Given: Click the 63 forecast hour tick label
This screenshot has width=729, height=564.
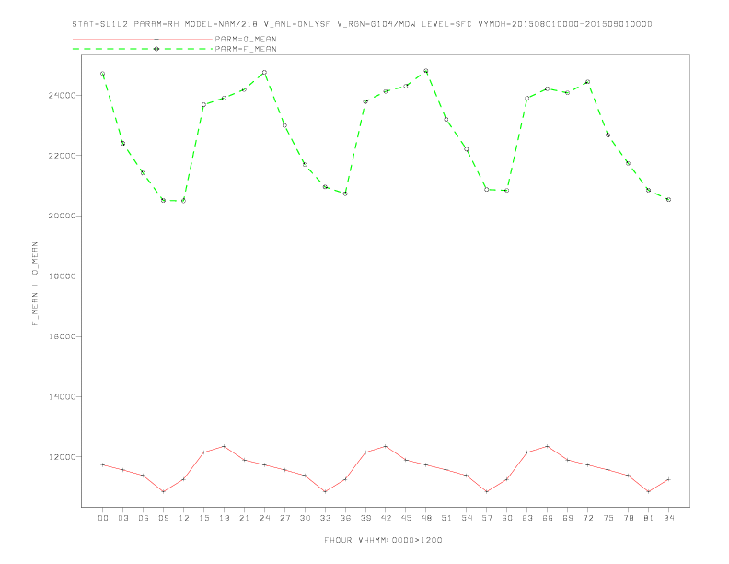Looking at the screenshot, I should point(527,518).
